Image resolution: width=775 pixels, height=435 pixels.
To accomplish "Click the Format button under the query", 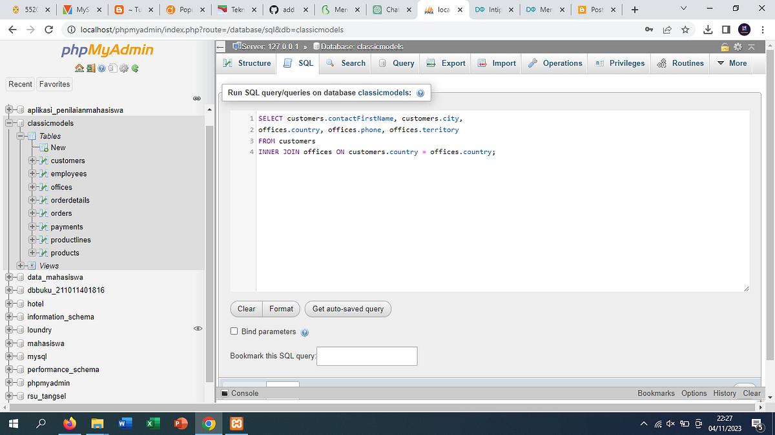I will coord(281,309).
